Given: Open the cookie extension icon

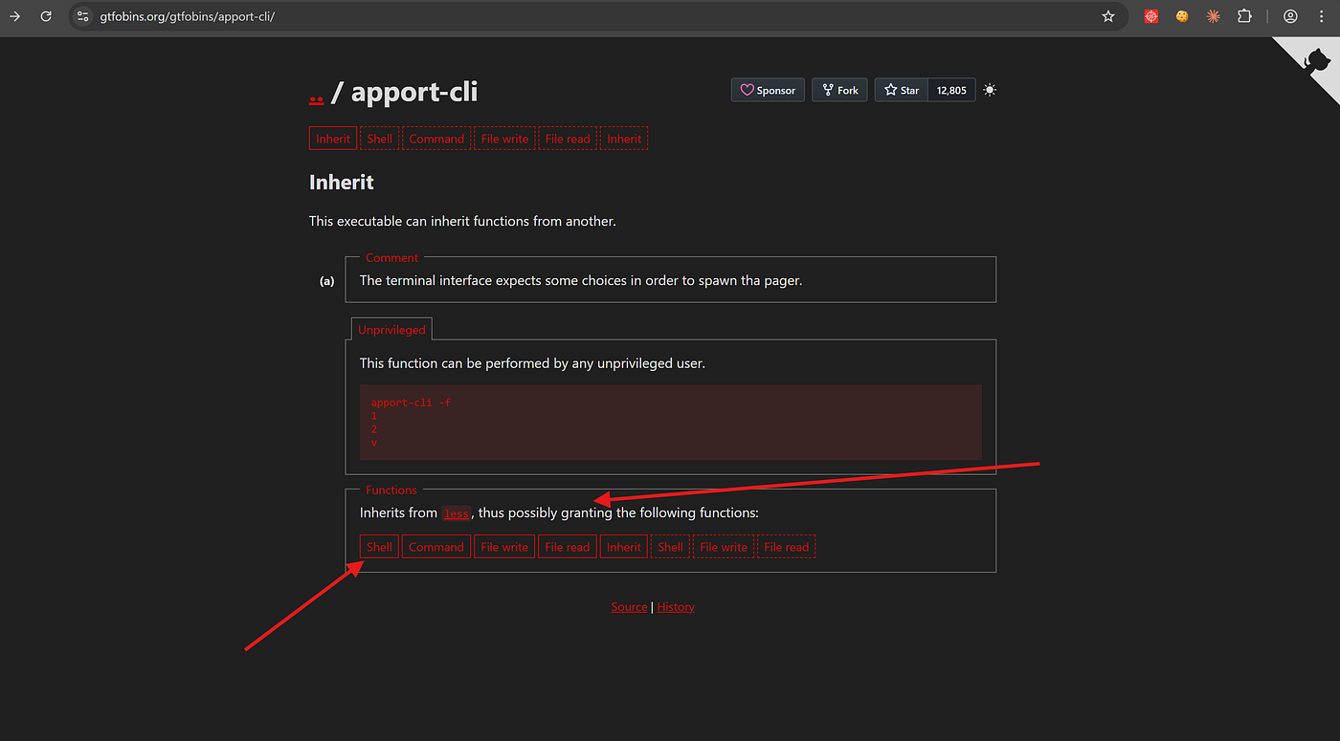Looking at the screenshot, I should [1182, 16].
